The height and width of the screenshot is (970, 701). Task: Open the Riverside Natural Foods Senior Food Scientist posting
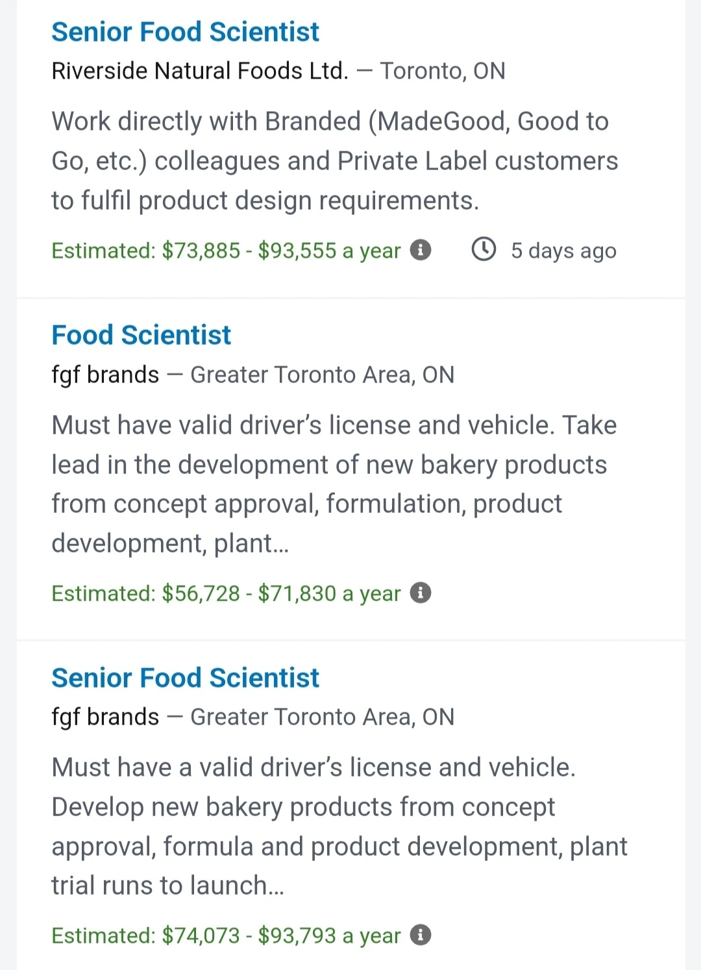coord(185,32)
